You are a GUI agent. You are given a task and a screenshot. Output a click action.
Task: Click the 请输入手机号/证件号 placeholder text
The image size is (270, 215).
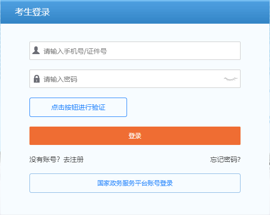pos(75,51)
